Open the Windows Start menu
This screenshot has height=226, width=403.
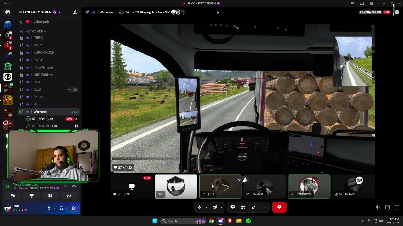[x=155, y=221]
